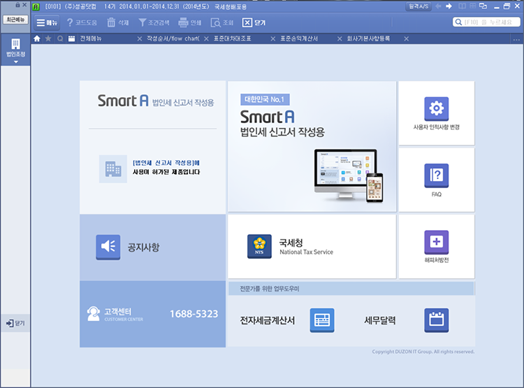Open 공지사항 megaphone icon
This screenshot has height=388, width=524.
tap(108, 247)
